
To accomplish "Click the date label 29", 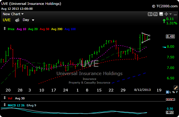I will click(x=123, y=90).
